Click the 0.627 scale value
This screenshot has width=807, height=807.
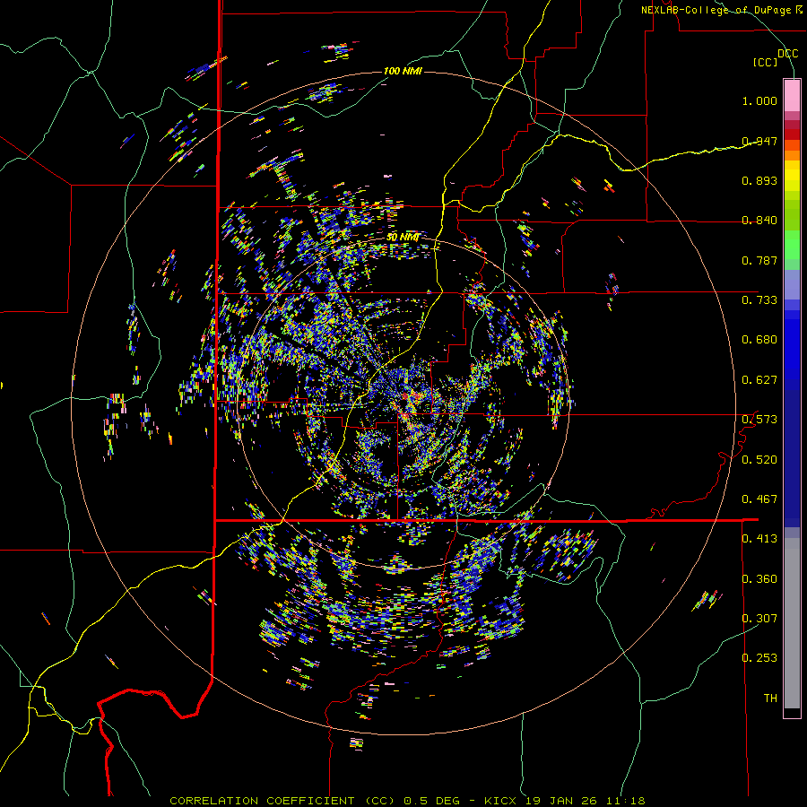pos(759,380)
